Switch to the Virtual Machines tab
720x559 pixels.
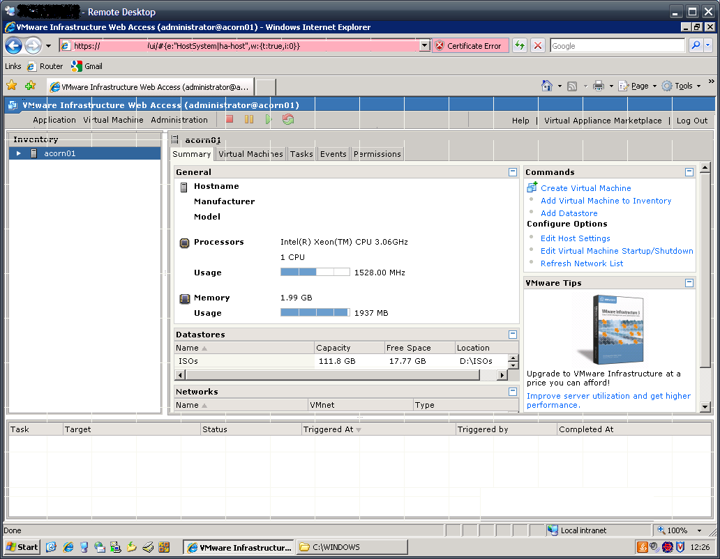click(x=250, y=154)
